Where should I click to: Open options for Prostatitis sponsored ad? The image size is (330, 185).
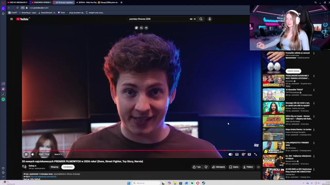pyautogui.click(x=314, y=53)
